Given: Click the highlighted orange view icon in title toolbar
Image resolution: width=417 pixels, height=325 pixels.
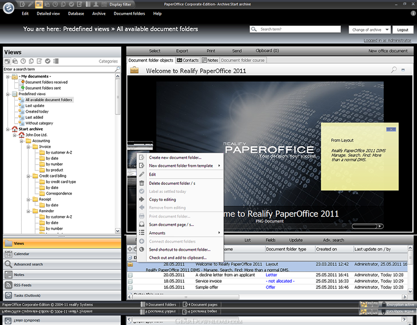Looking at the screenshot, I should pyautogui.click(x=39, y=4).
